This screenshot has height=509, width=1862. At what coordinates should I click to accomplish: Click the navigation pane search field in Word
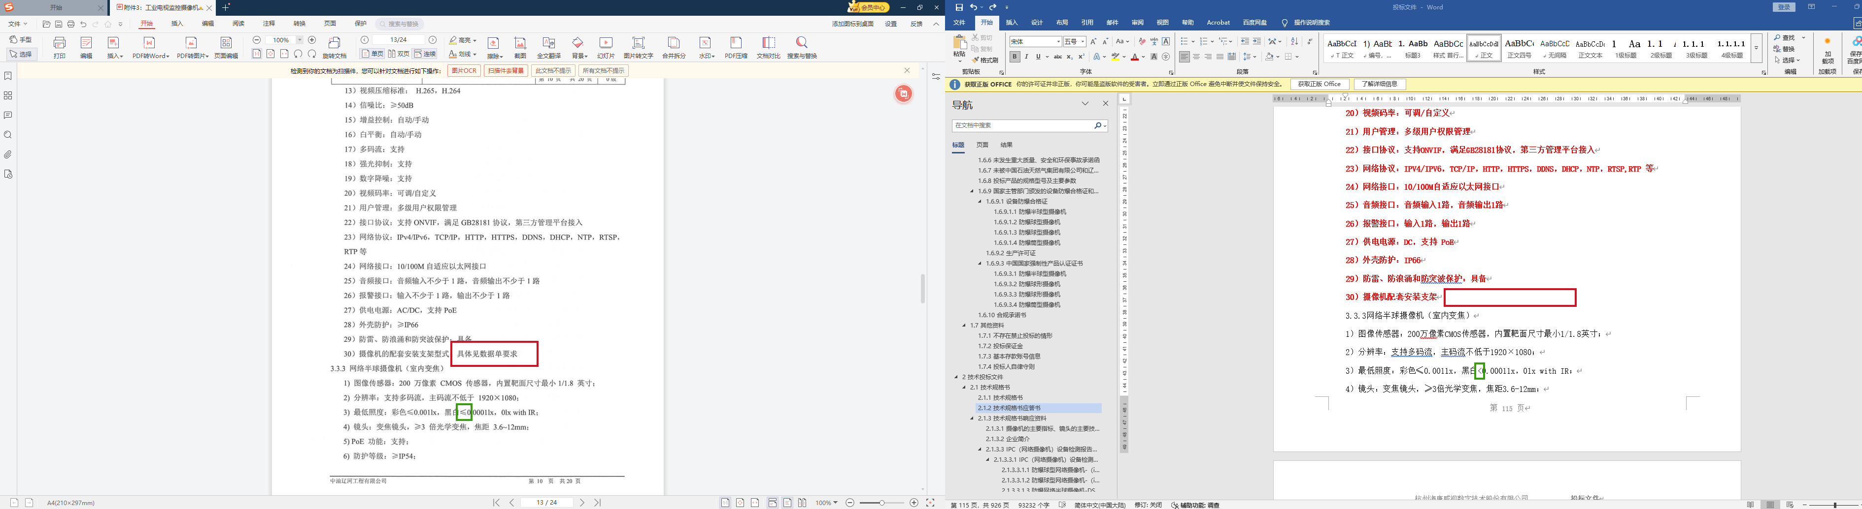coord(1030,125)
